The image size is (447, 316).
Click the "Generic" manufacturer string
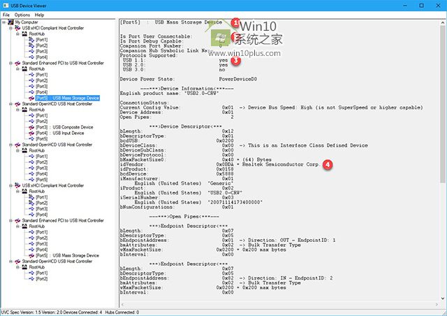click(221, 183)
